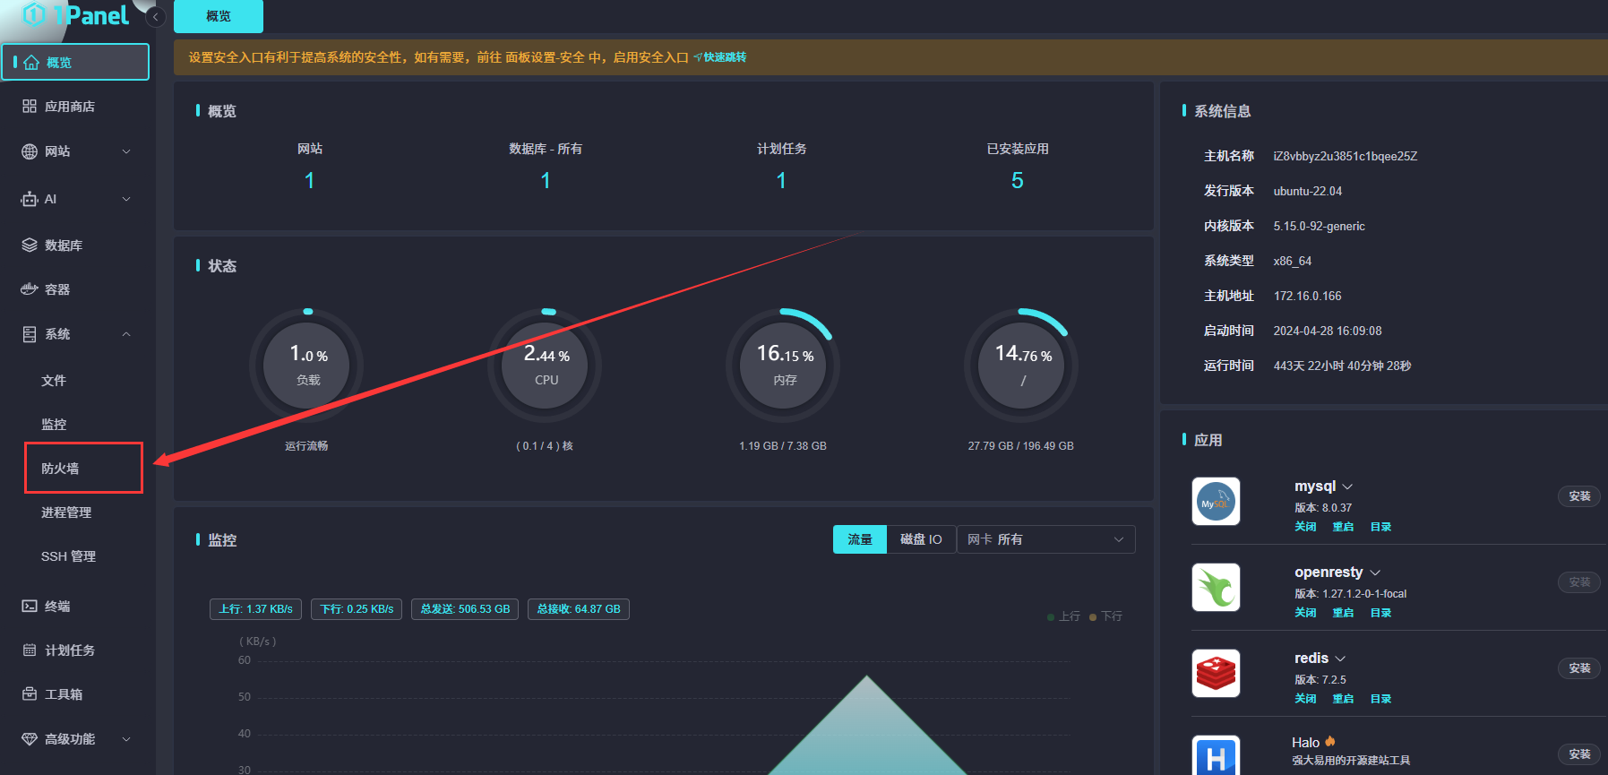Click the installed apps count 5

pyautogui.click(x=1017, y=181)
